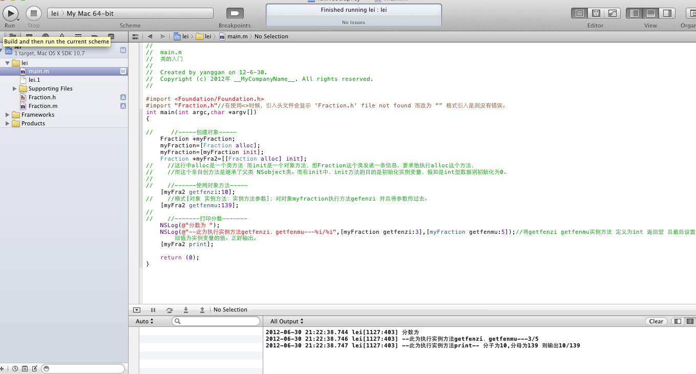The width and height of the screenshot is (696, 374).
Task: Step over in the debug bar
Action: [169, 310]
